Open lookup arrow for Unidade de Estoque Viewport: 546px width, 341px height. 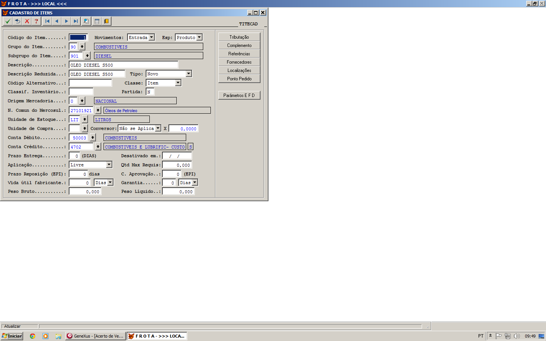(85, 119)
